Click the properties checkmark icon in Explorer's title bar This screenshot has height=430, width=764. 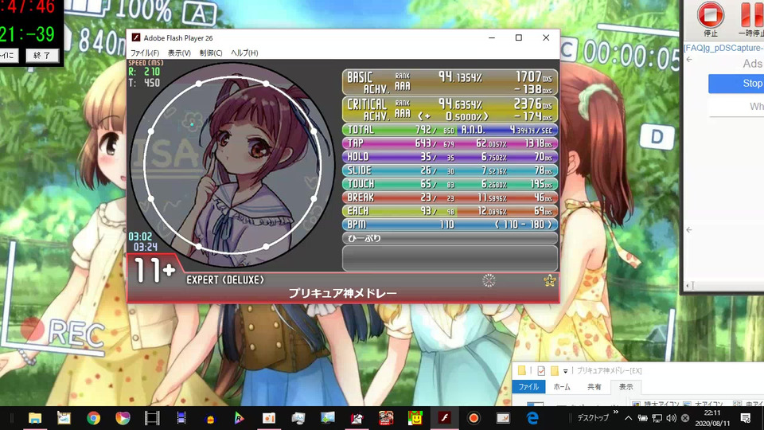541,371
